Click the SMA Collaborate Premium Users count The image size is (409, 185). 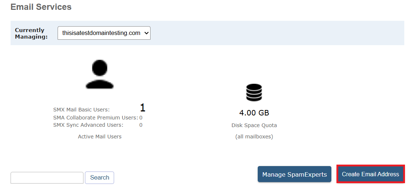[x=141, y=118]
